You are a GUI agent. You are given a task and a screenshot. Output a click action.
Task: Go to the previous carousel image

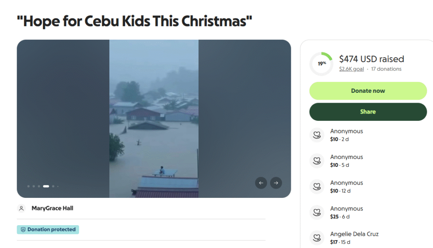click(x=261, y=183)
